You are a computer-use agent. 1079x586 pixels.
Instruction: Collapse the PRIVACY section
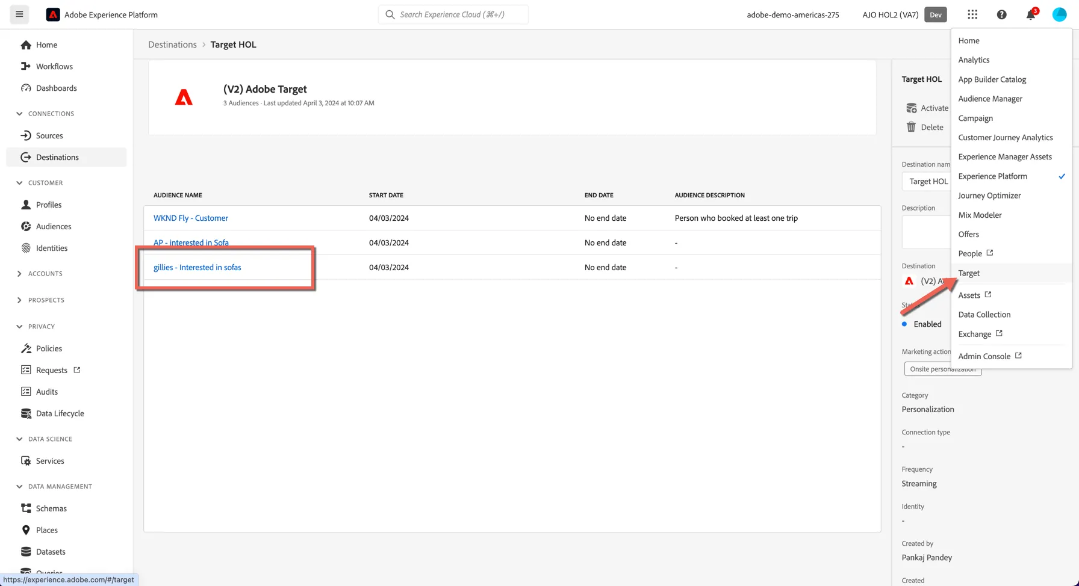tap(19, 327)
